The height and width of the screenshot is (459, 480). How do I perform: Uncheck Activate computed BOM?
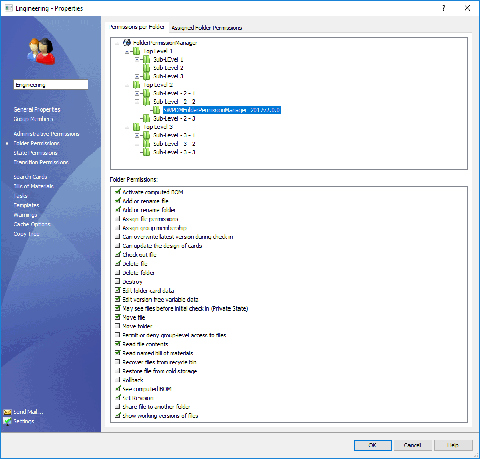click(117, 192)
